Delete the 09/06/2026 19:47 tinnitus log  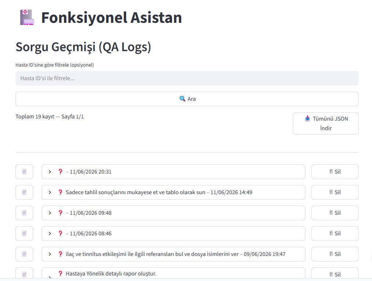[335, 254]
